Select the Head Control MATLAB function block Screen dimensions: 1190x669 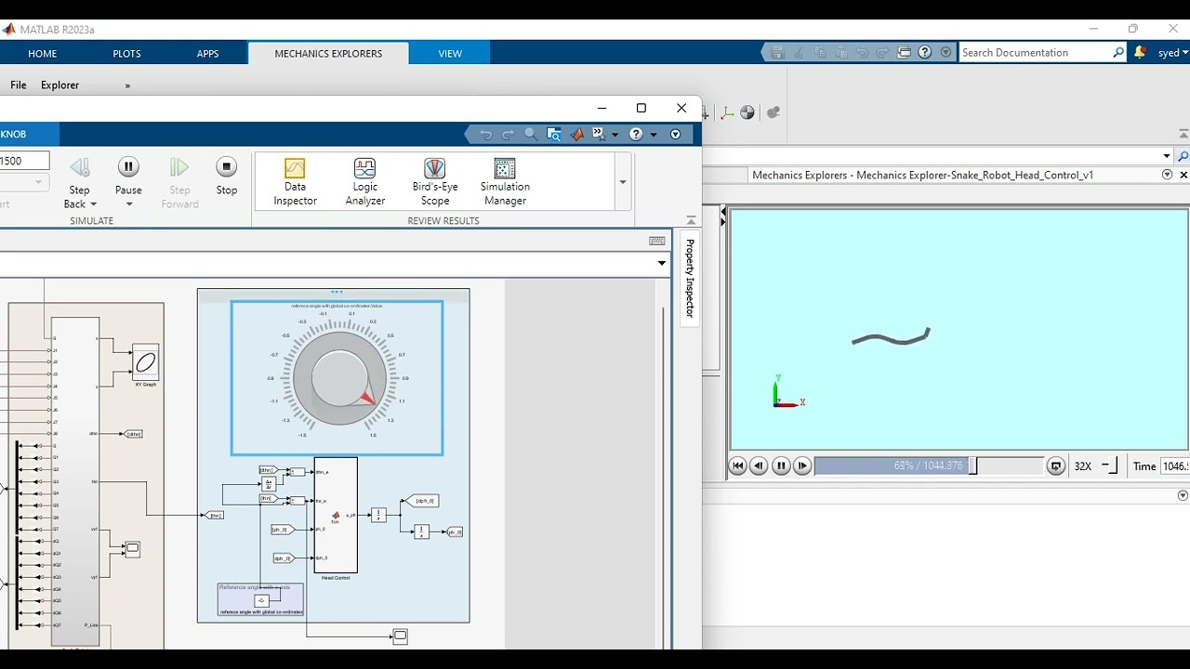point(336,515)
